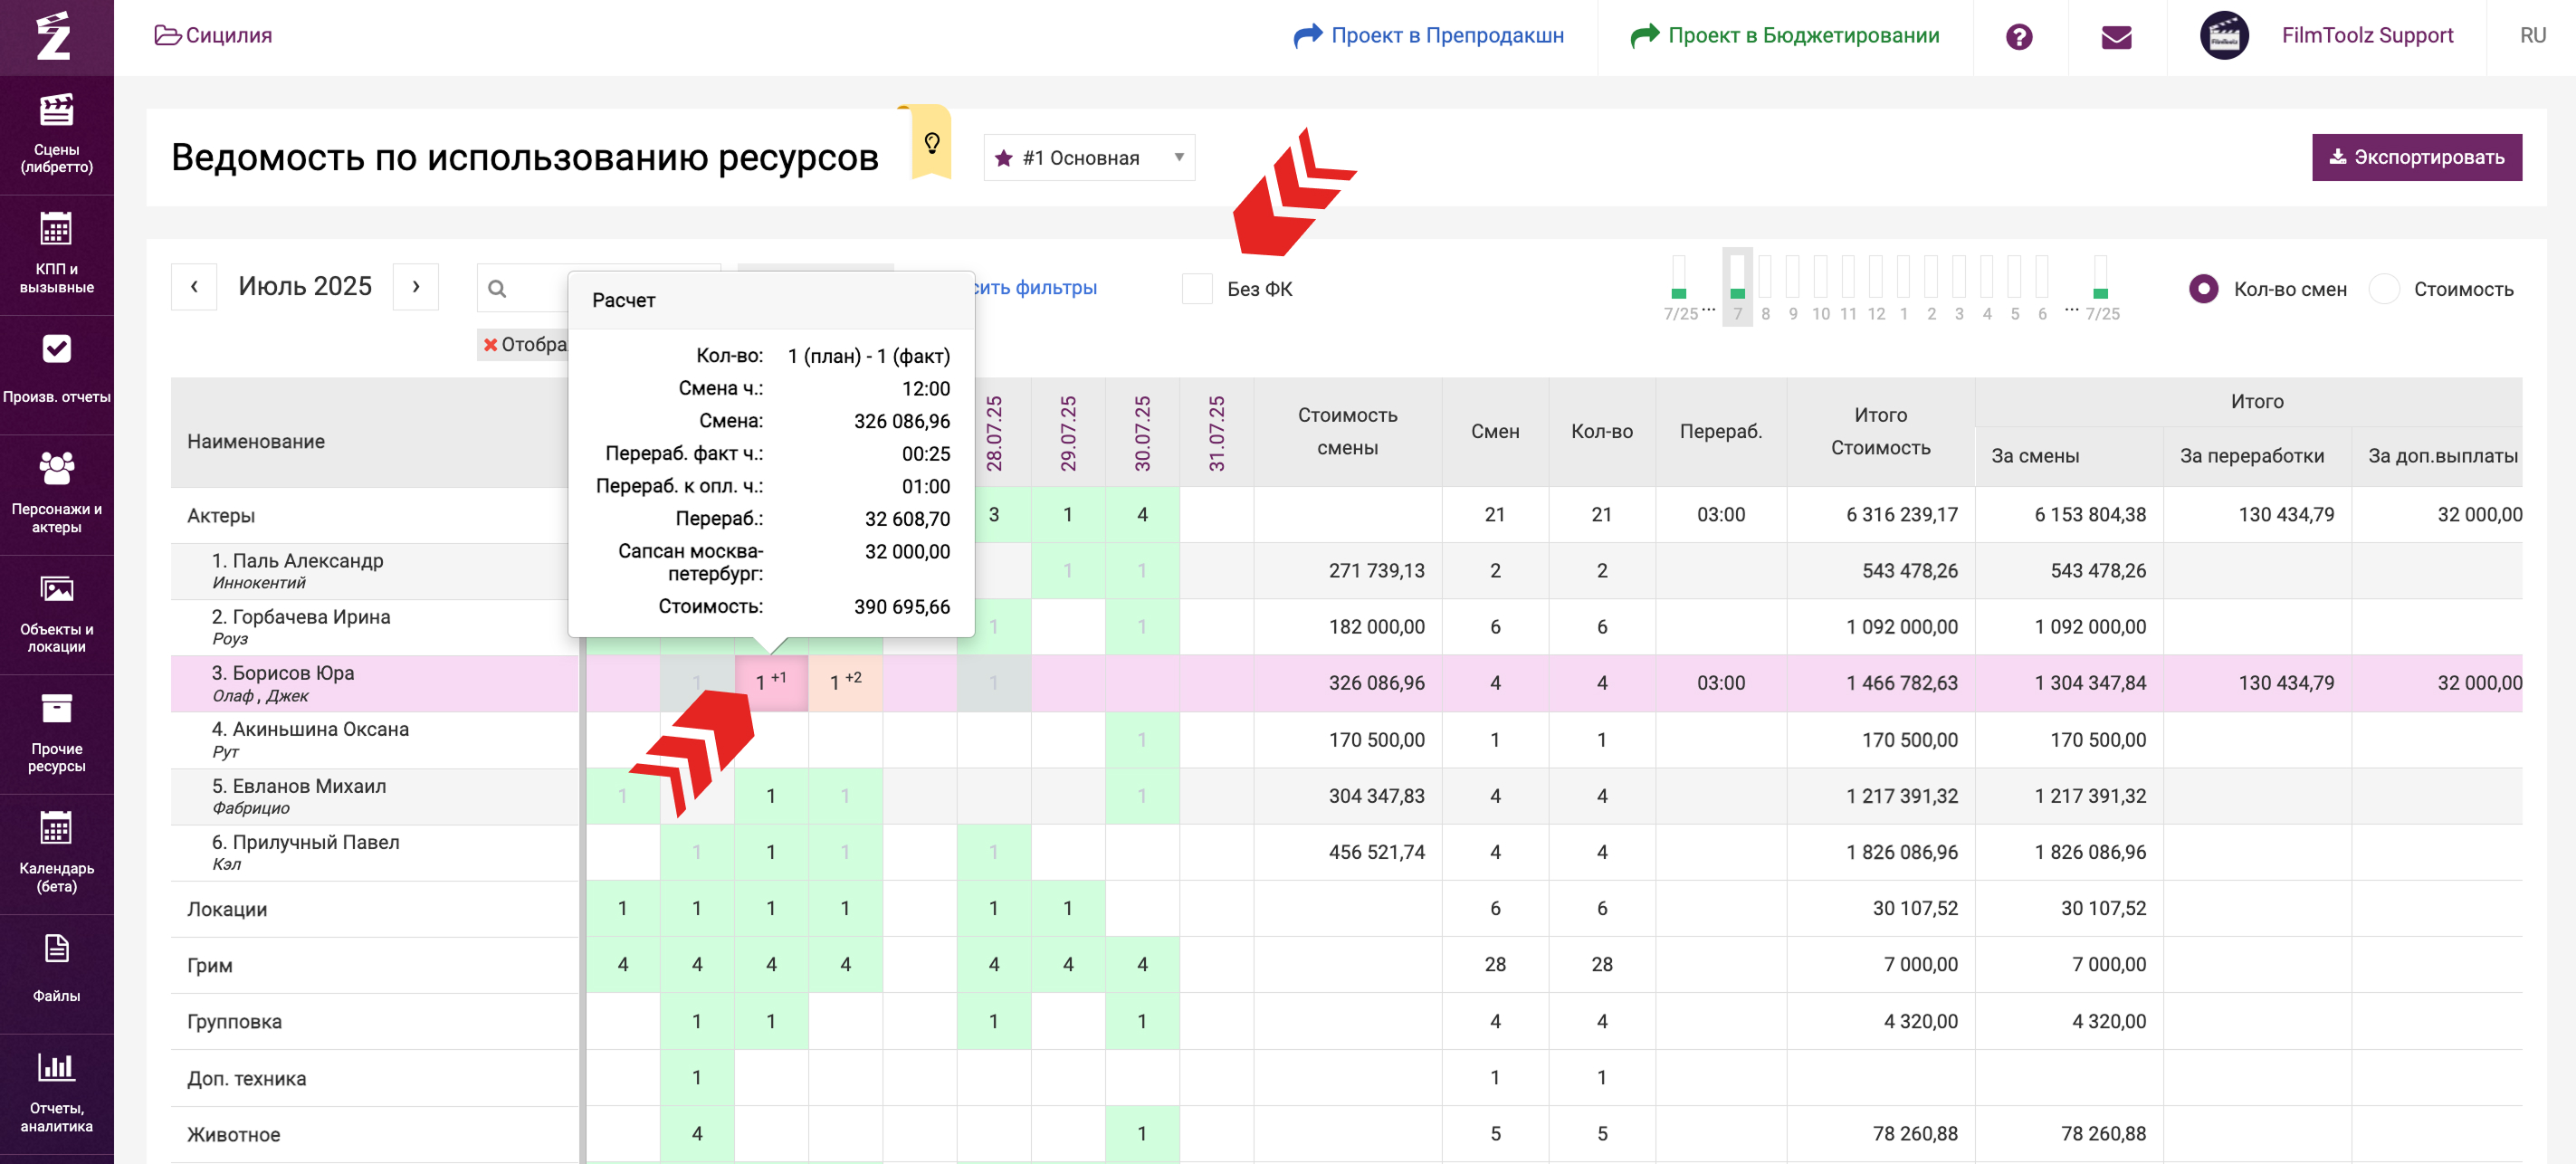Image resolution: width=2576 pixels, height=1164 pixels.
Task: Click right 7/25 timeline marker
Action: (2101, 287)
